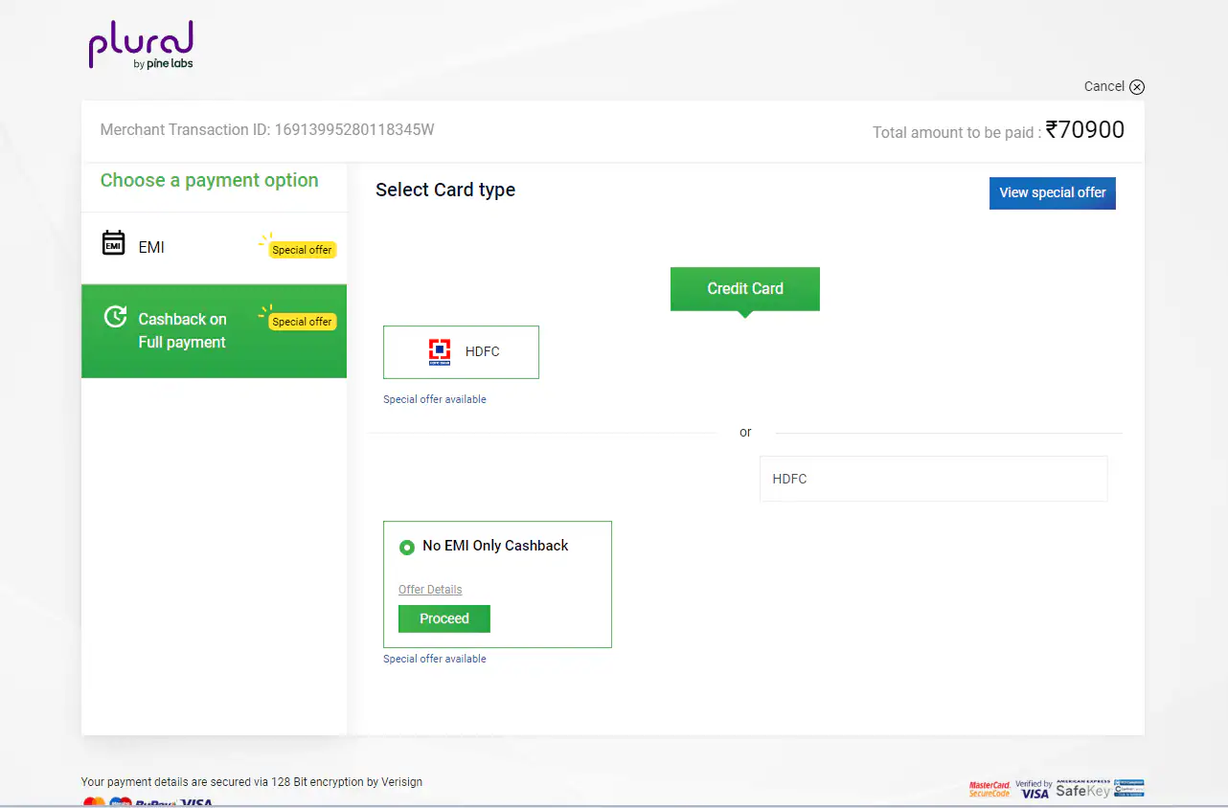Click the MasterCard SecureCode badge
The height and width of the screenshot is (808, 1228).
[989, 789]
